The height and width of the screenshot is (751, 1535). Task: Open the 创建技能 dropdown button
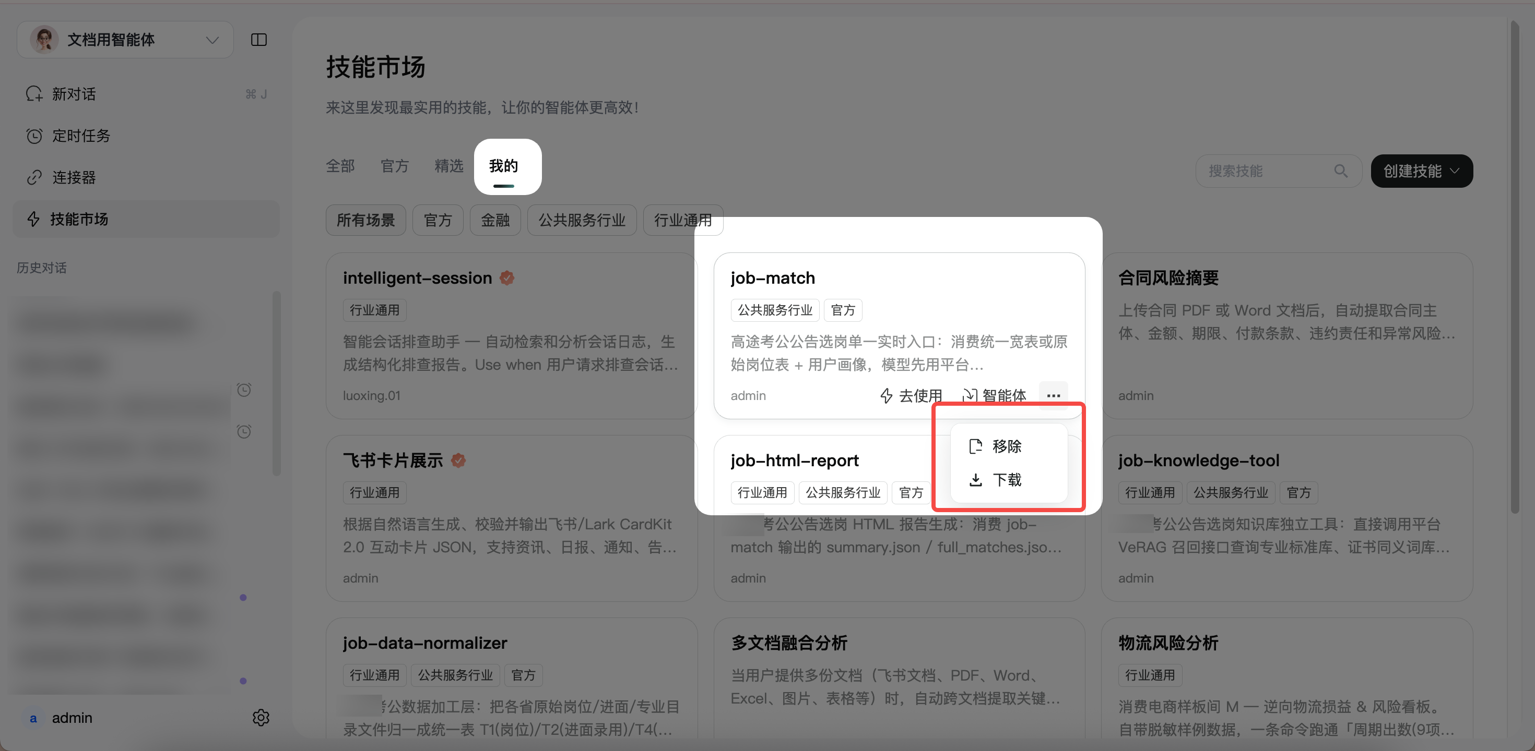[x=1422, y=172]
